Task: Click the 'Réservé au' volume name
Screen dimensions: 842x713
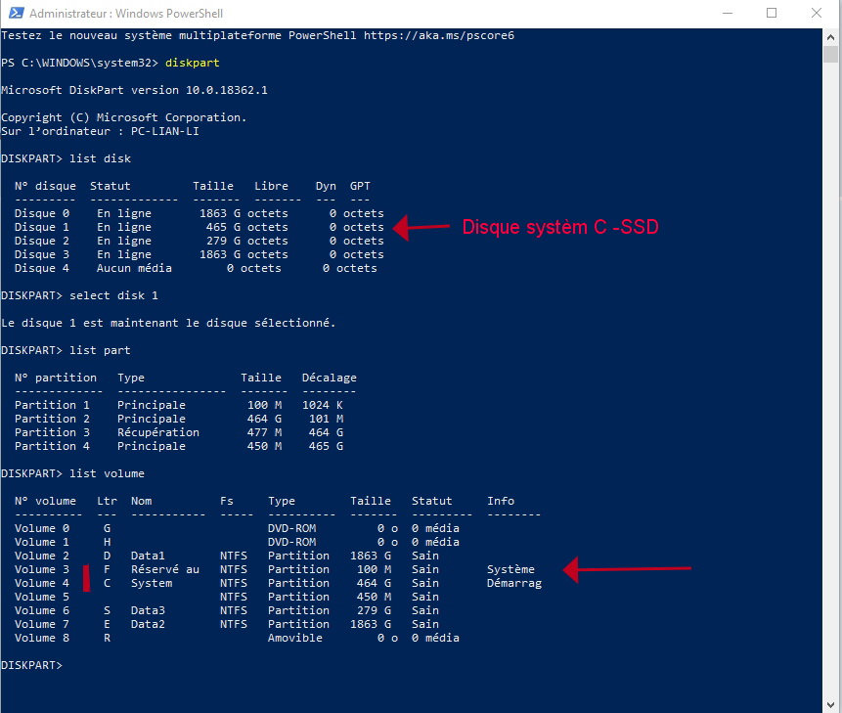Action: click(165, 569)
